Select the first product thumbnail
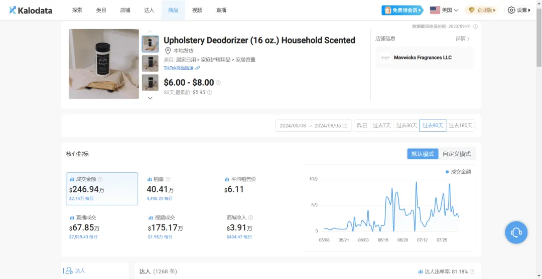Viewport: 542px width, 279px height. point(150,44)
